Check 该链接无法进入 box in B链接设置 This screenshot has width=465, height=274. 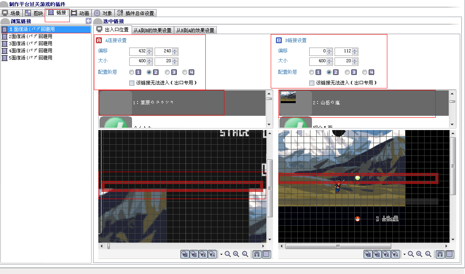312,83
